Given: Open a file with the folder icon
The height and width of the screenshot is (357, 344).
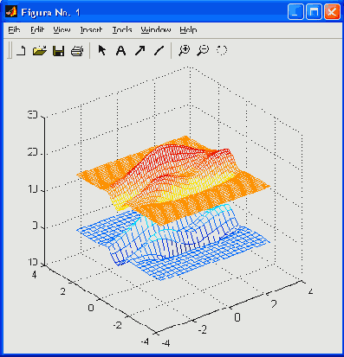Looking at the screenshot, I should (x=39, y=51).
